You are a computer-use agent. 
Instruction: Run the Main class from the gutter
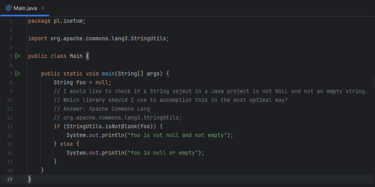click(17, 56)
